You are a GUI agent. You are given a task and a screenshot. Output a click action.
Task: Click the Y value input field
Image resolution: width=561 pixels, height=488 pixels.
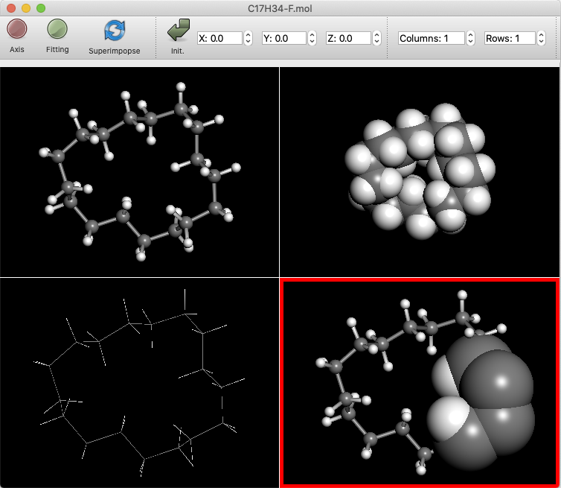pos(284,38)
